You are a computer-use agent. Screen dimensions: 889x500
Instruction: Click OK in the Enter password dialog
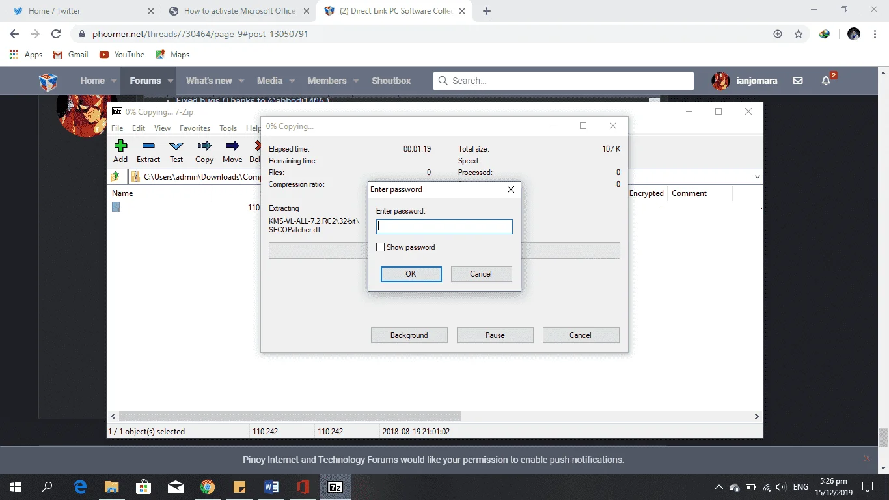click(x=411, y=274)
